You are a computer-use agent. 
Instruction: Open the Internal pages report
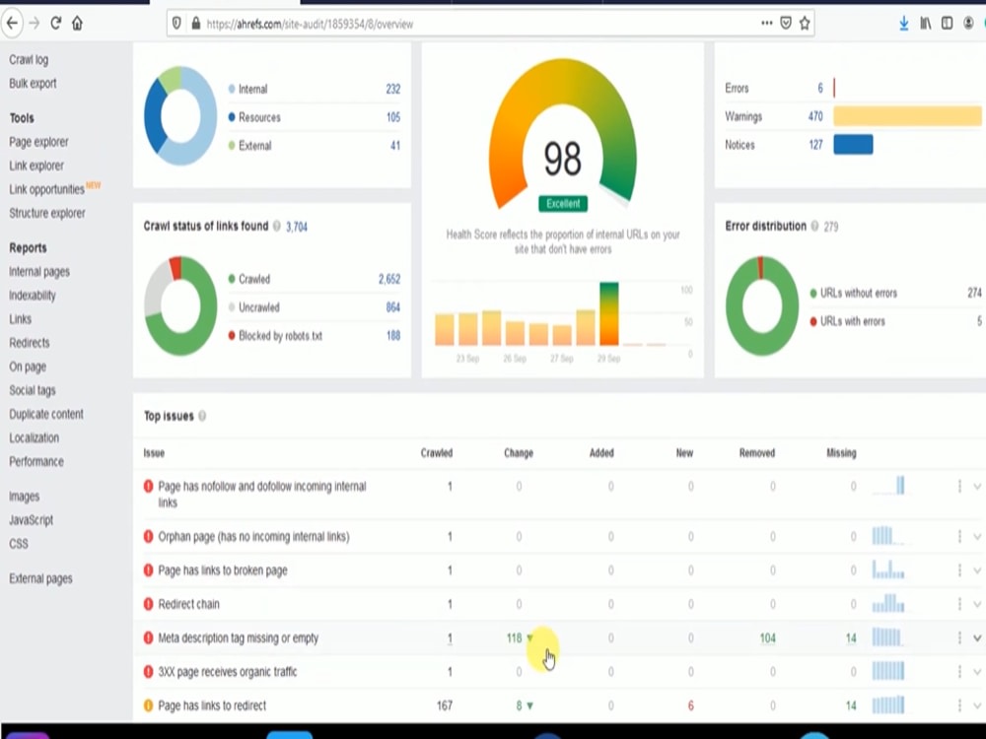[x=39, y=272]
